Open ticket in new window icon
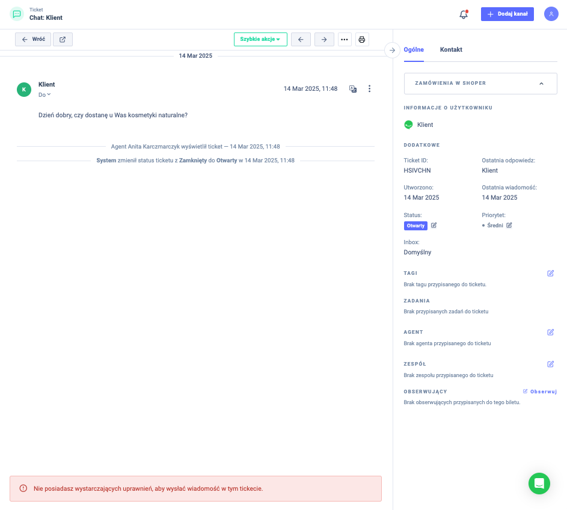Screen dimensions: 567x510 tap(63, 40)
